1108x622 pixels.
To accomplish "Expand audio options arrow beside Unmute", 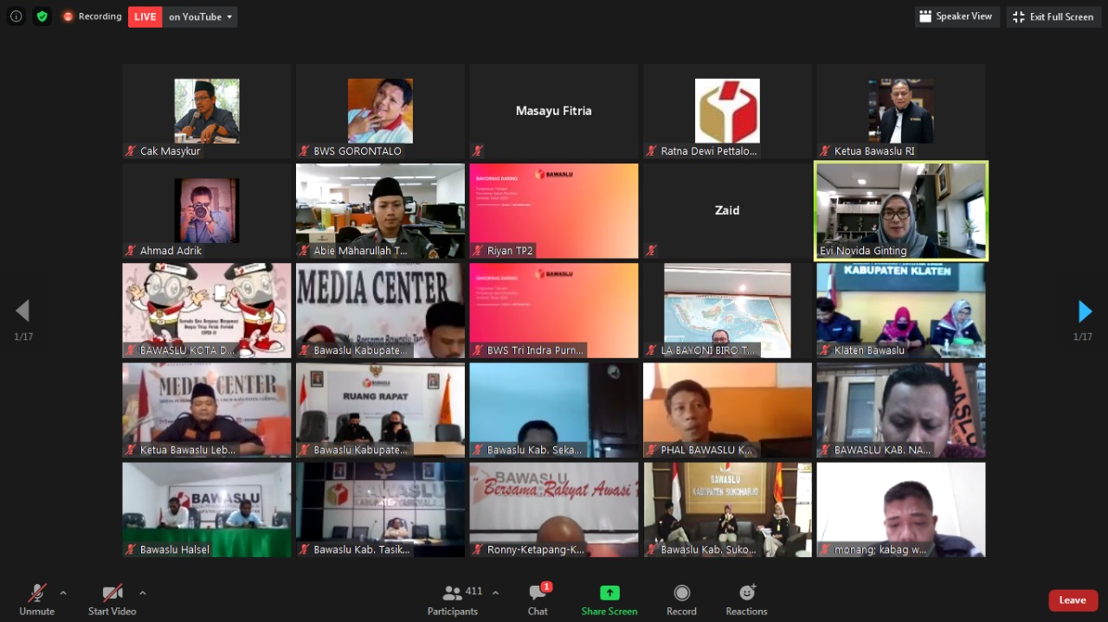I will (63, 593).
